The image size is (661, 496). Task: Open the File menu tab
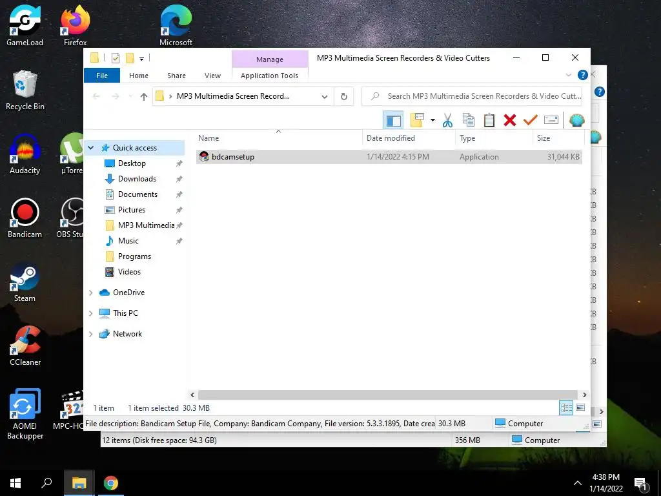click(x=102, y=76)
